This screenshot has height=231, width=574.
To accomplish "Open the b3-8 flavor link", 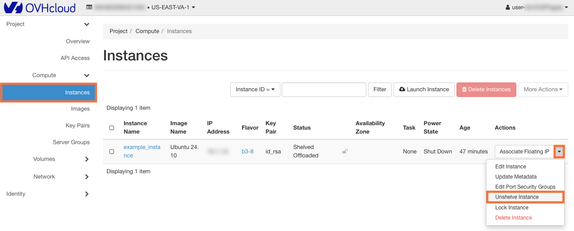I will [247, 152].
